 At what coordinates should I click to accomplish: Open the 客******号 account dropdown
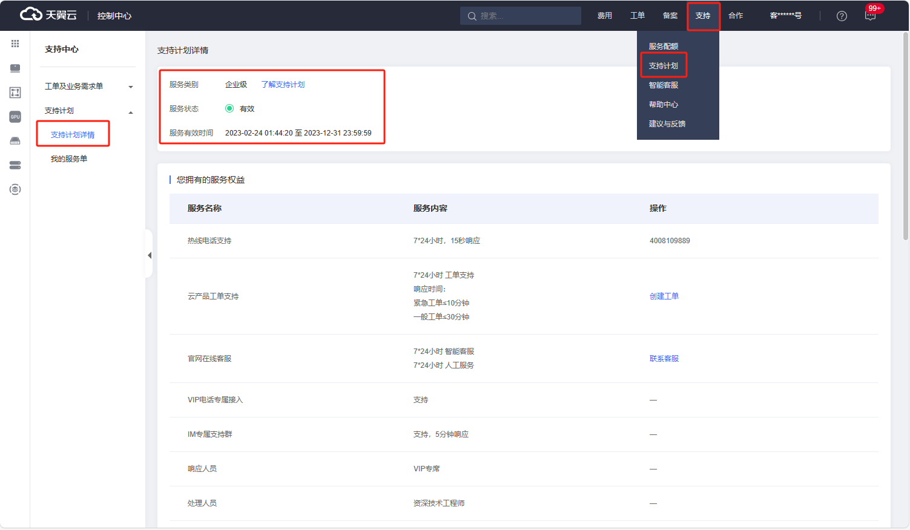coord(785,16)
